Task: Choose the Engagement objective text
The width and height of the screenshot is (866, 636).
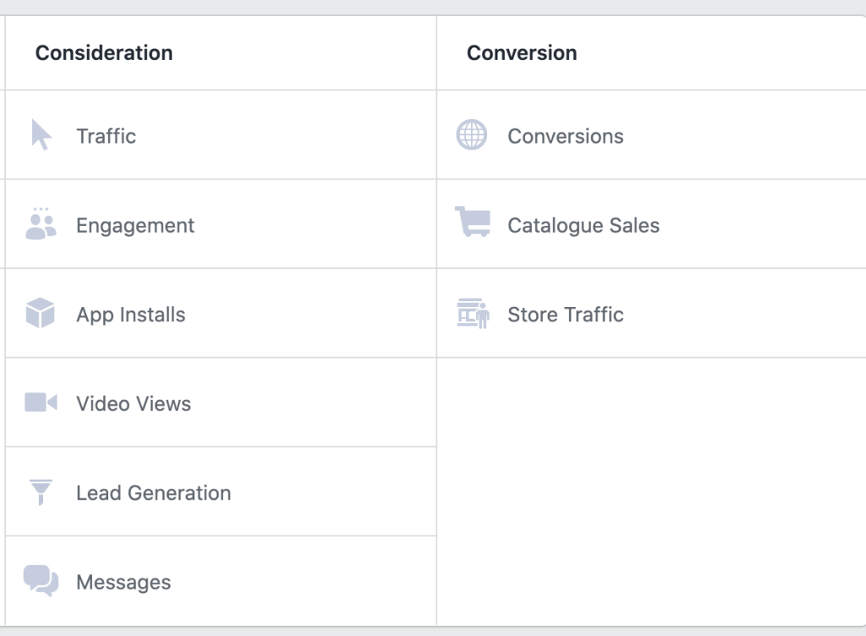Action: [135, 226]
